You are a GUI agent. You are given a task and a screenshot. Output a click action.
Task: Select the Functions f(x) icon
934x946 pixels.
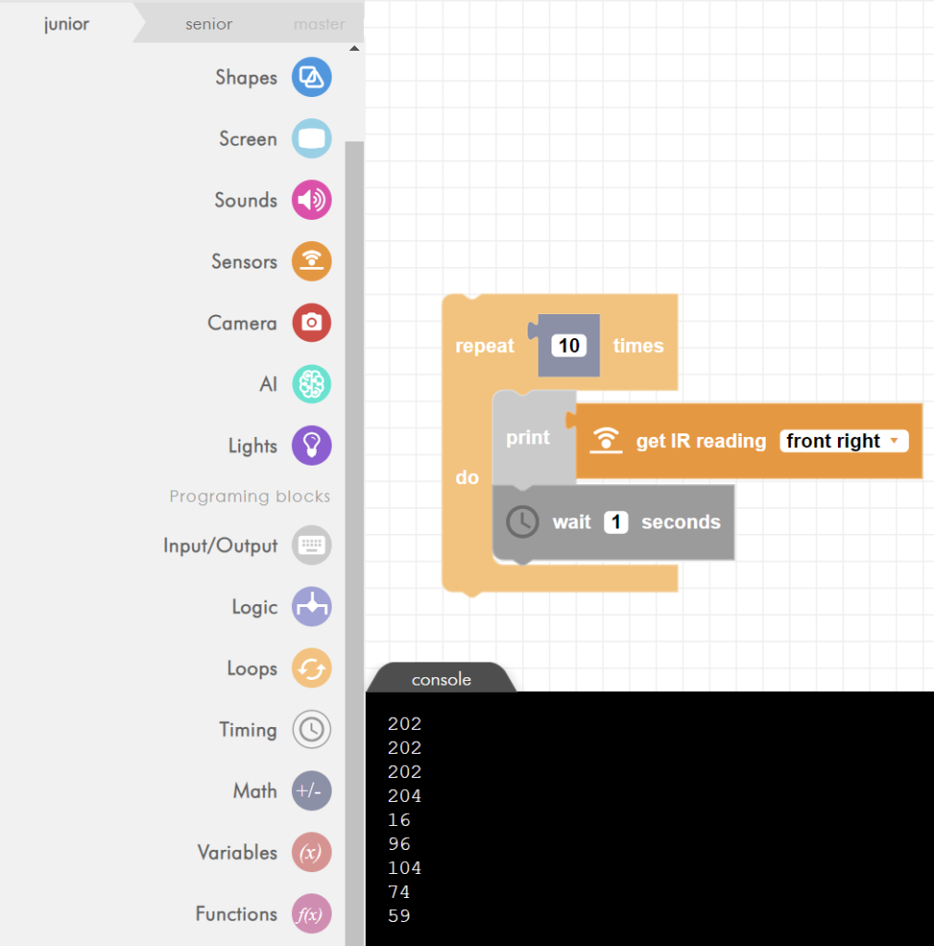(x=311, y=914)
